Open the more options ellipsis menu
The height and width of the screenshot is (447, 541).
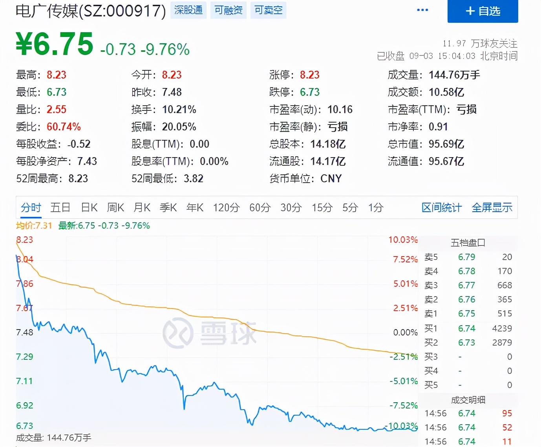click(422, 10)
